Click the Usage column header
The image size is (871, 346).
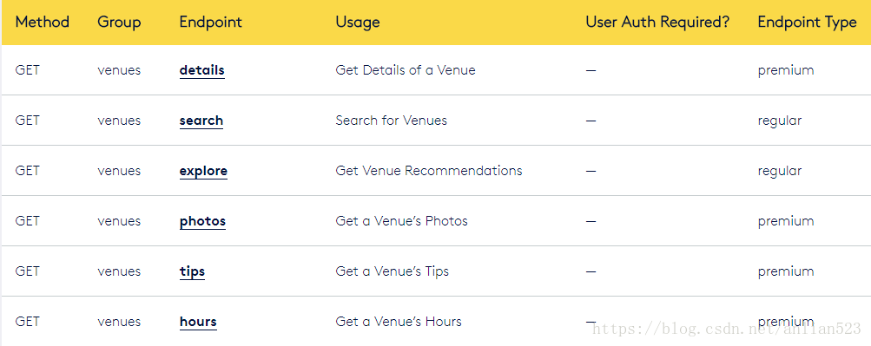point(358,23)
